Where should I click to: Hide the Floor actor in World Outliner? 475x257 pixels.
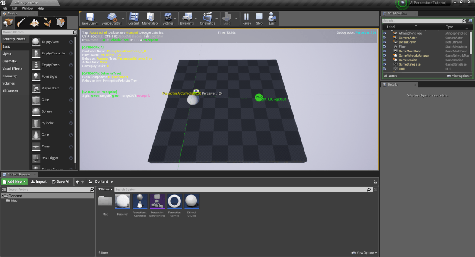tap(384, 47)
